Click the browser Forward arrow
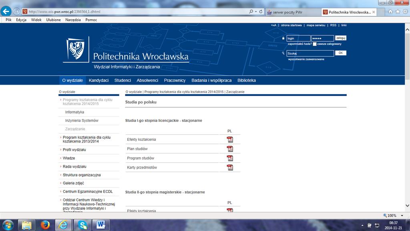This screenshot has width=410, height=231. tap(16, 12)
